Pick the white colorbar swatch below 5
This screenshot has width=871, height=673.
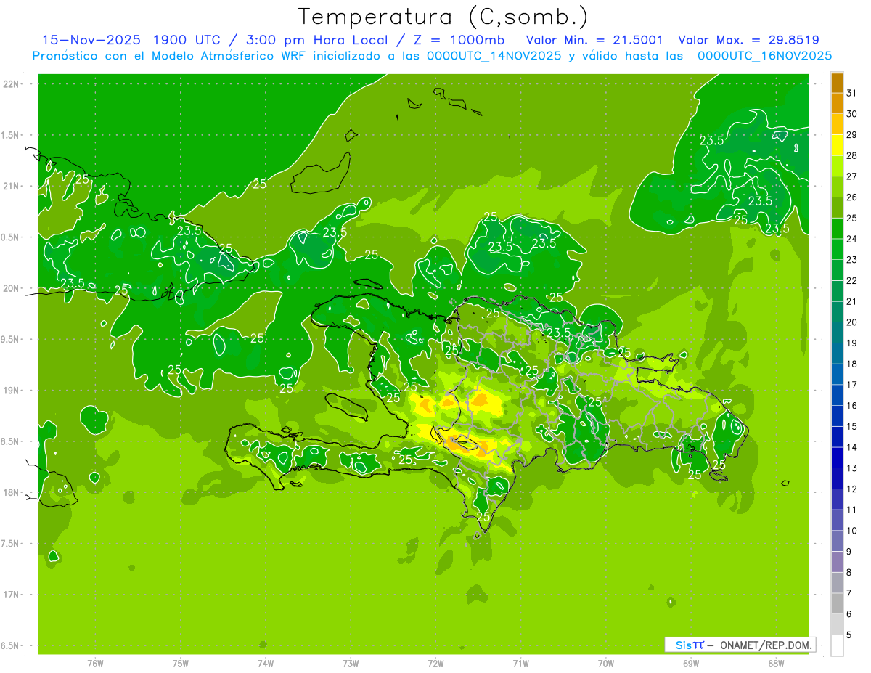tap(837, 645)
